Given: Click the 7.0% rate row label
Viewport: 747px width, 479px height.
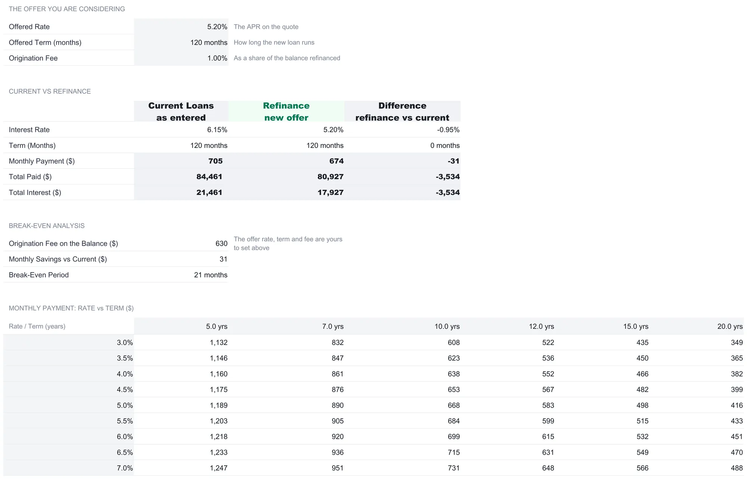Looking at the screenshot, I should point(69,468).
